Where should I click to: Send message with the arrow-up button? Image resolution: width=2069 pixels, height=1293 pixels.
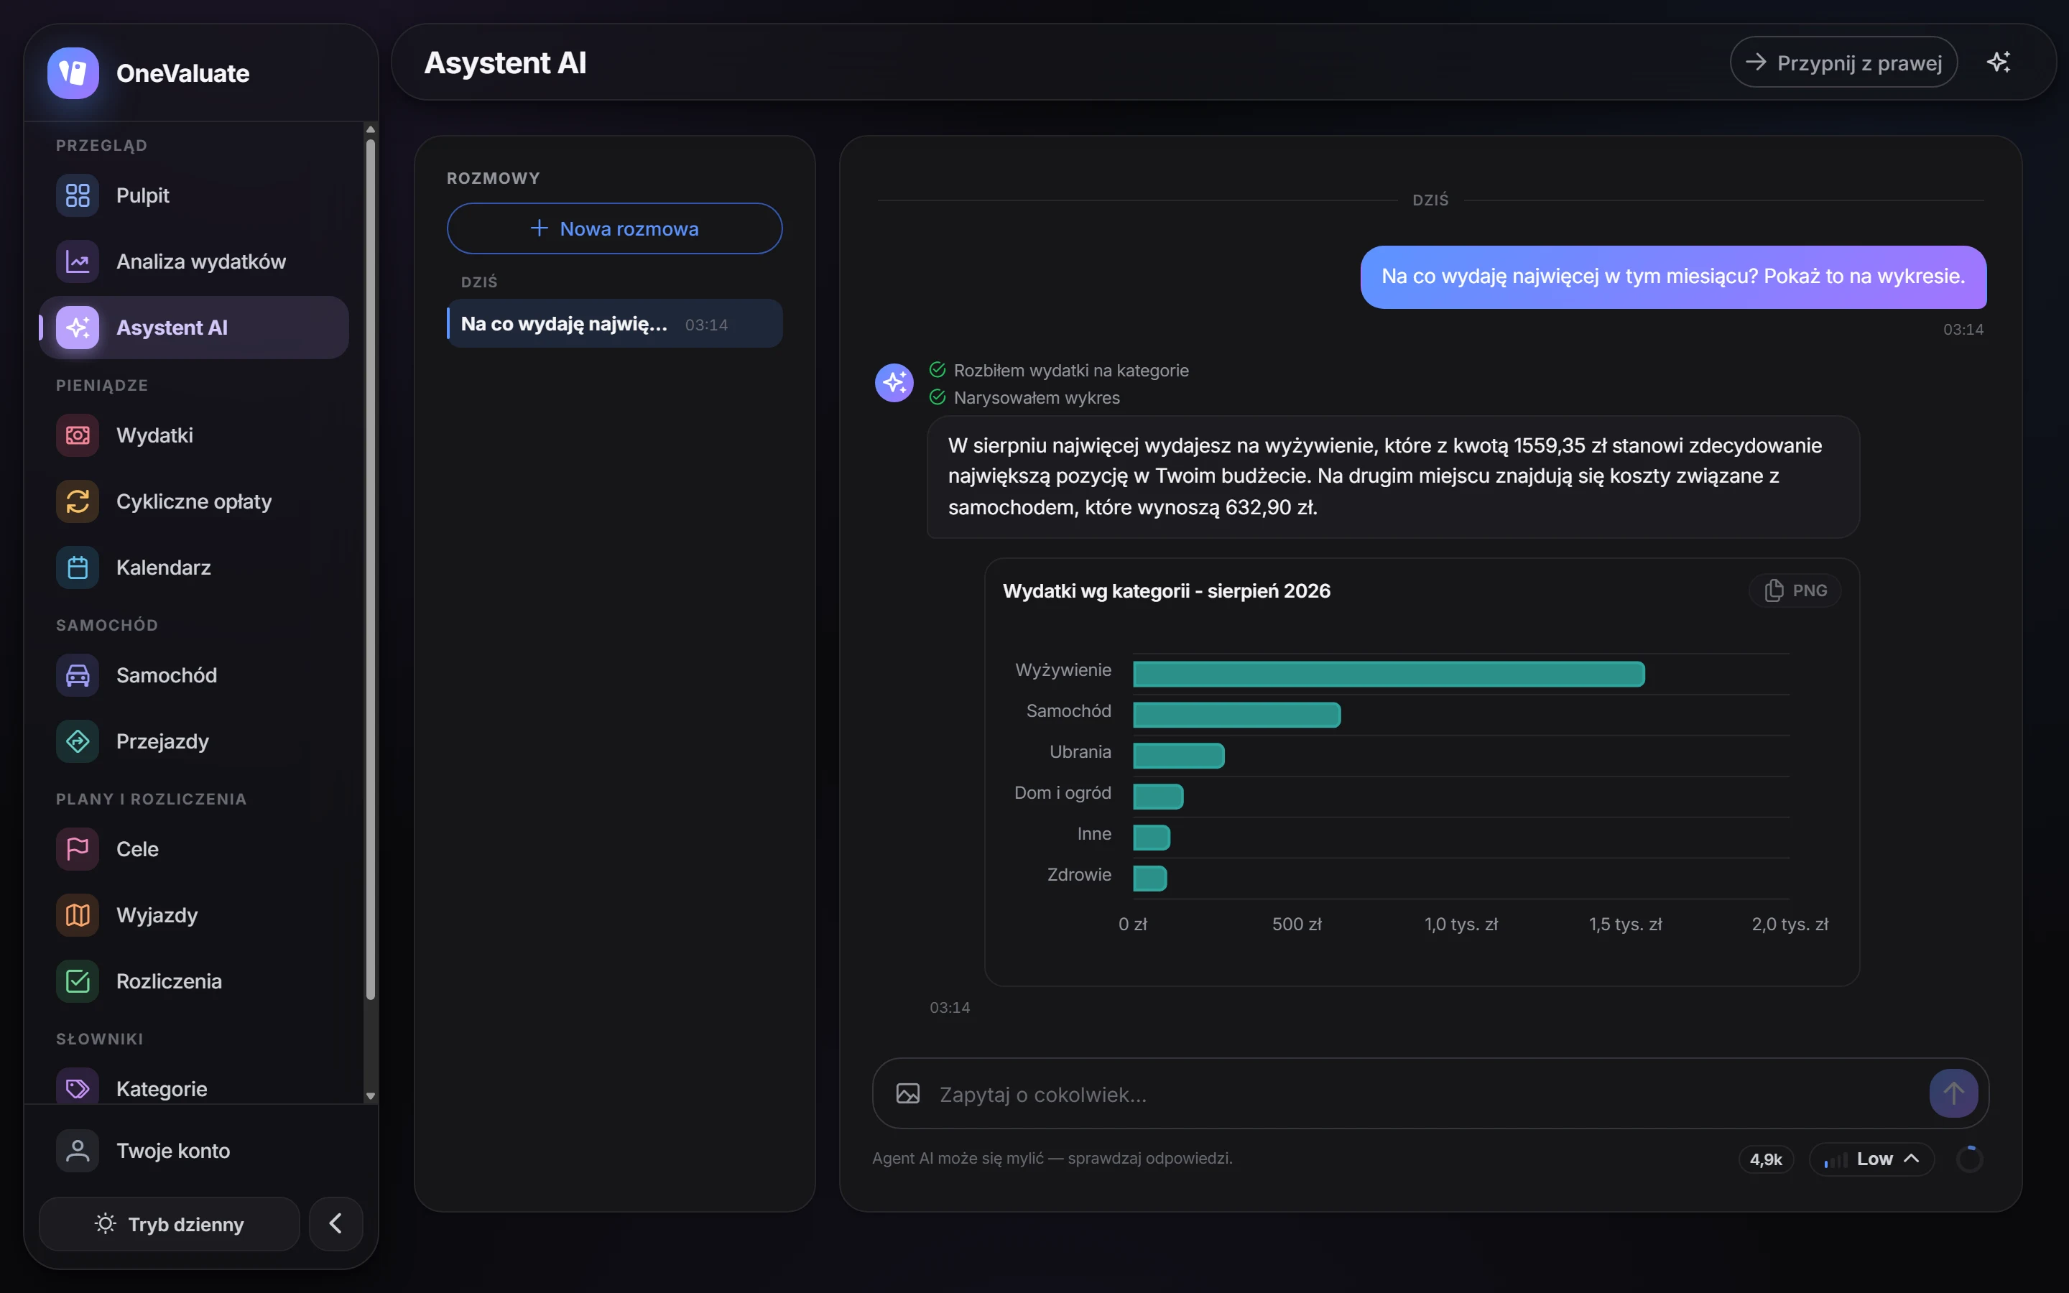[x=1953, y=1093]
